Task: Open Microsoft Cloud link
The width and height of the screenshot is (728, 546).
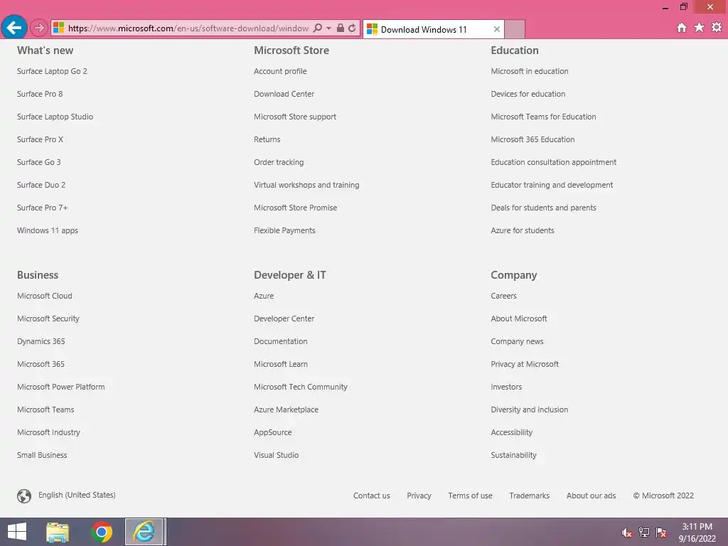Action: 45,296
